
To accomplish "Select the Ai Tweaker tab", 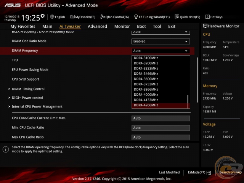I will (x=70, y=26).
